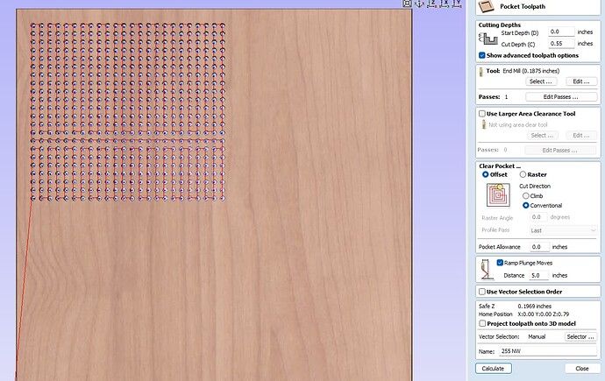
Task: Click the Raster Angle input field
Action: tap(537, 217)
